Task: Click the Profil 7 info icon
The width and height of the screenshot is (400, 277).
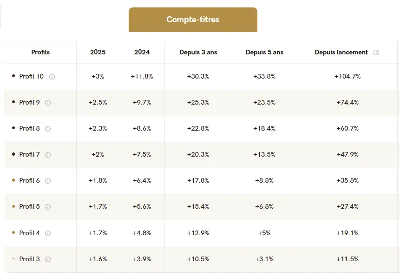Action: (48, 155)
